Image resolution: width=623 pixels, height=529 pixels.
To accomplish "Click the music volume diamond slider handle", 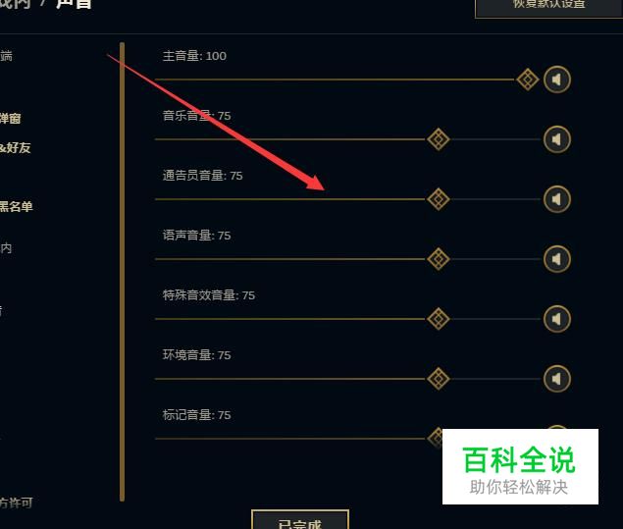I will 439,139.
